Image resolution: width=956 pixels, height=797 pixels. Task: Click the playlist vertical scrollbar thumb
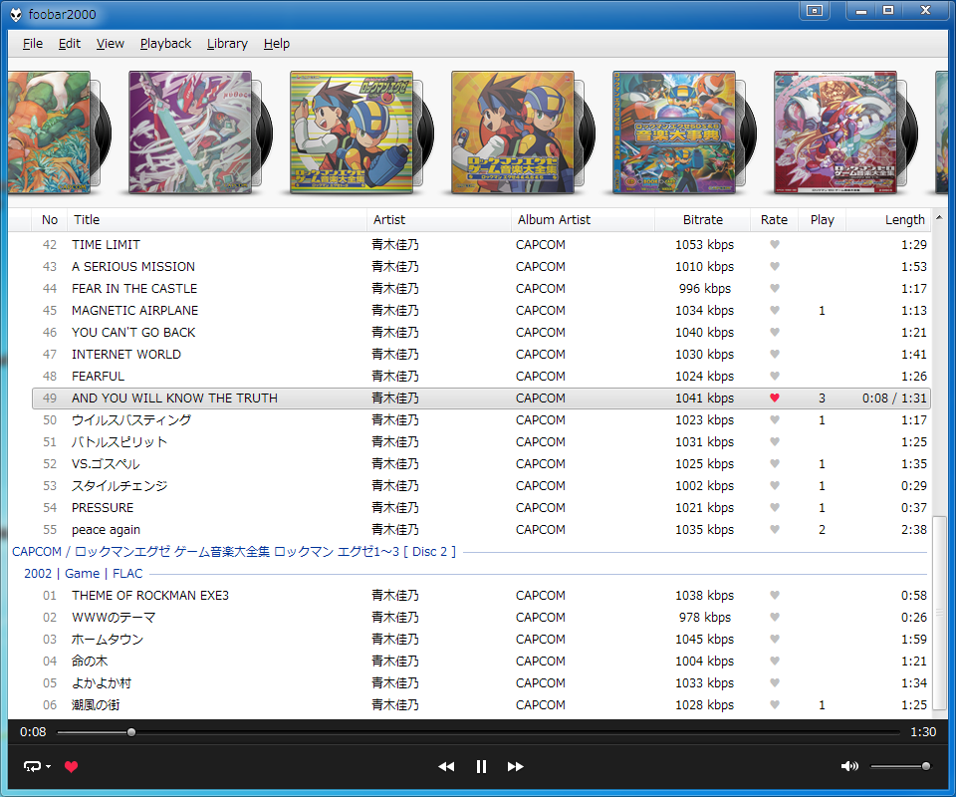click(x=939, y=613)
